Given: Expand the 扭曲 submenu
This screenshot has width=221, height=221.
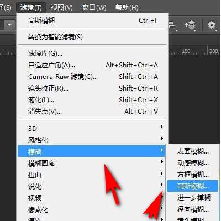Looking at the screenshot, I should coord(93,175).
